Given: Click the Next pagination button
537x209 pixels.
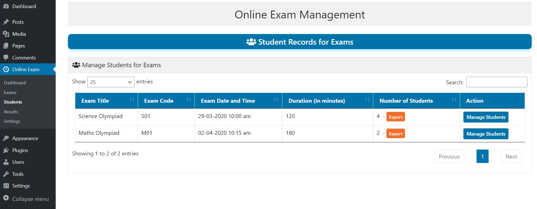Looking at the screenshot, I should click(511, 157).
